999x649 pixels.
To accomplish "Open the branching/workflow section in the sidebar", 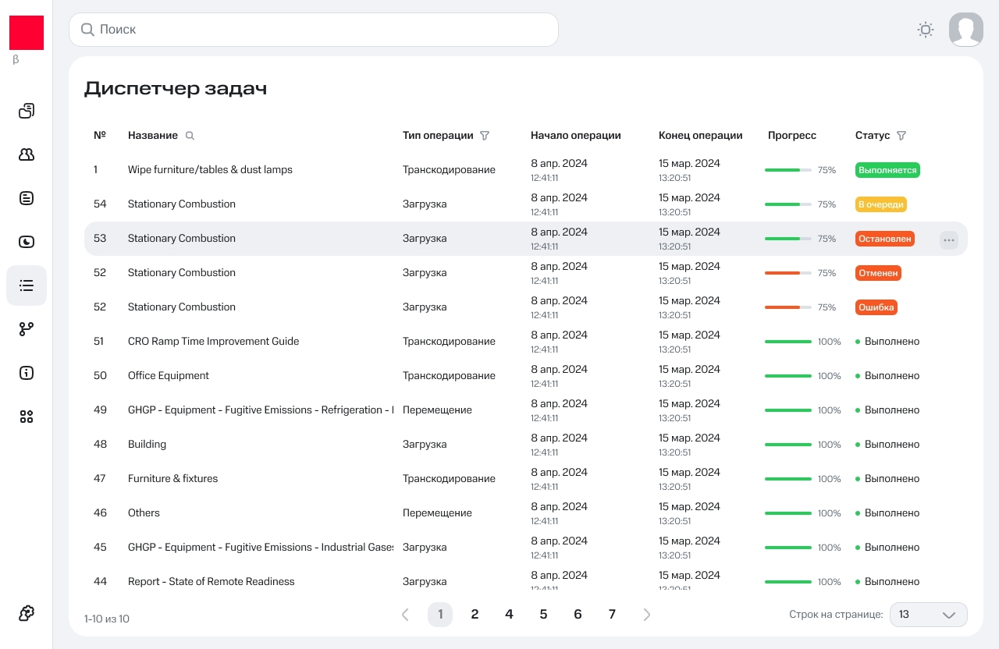I will click(27, 329).
